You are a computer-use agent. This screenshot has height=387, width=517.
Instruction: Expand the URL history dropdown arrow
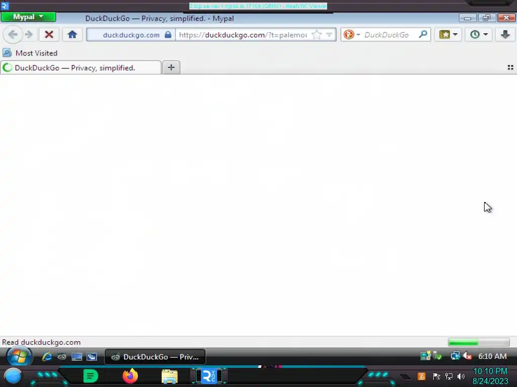[329, 35]
